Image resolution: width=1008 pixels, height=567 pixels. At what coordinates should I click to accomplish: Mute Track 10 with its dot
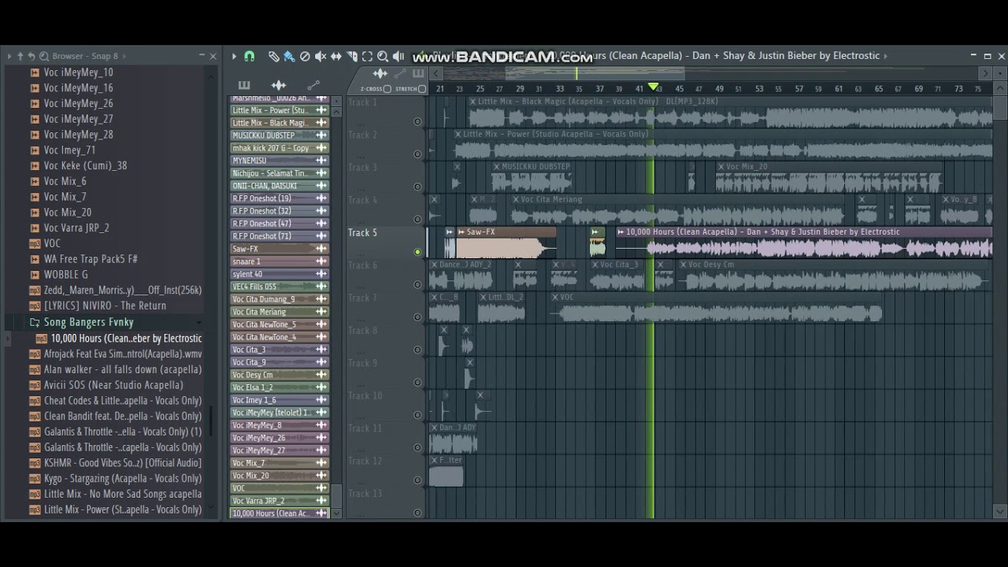pyautogui.click(x=417, y=414)
